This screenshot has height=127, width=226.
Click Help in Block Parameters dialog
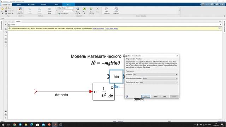point(165,96)
